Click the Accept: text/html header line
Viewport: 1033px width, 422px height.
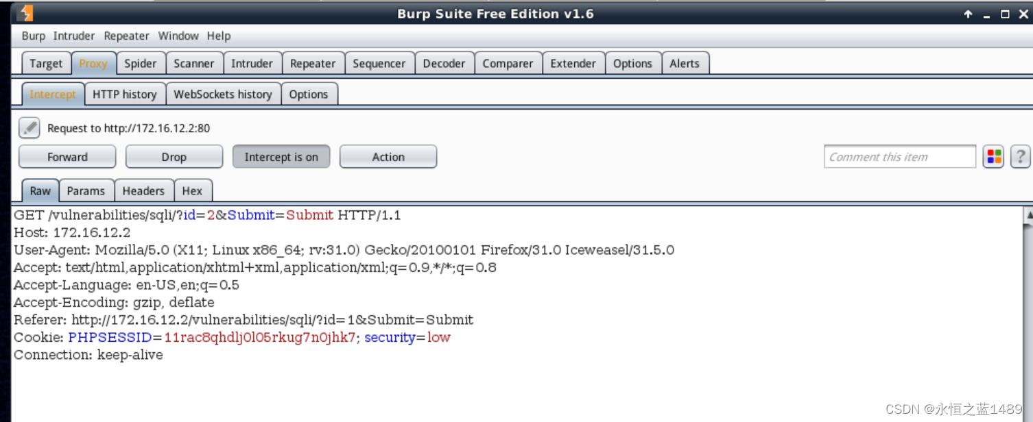255,268
